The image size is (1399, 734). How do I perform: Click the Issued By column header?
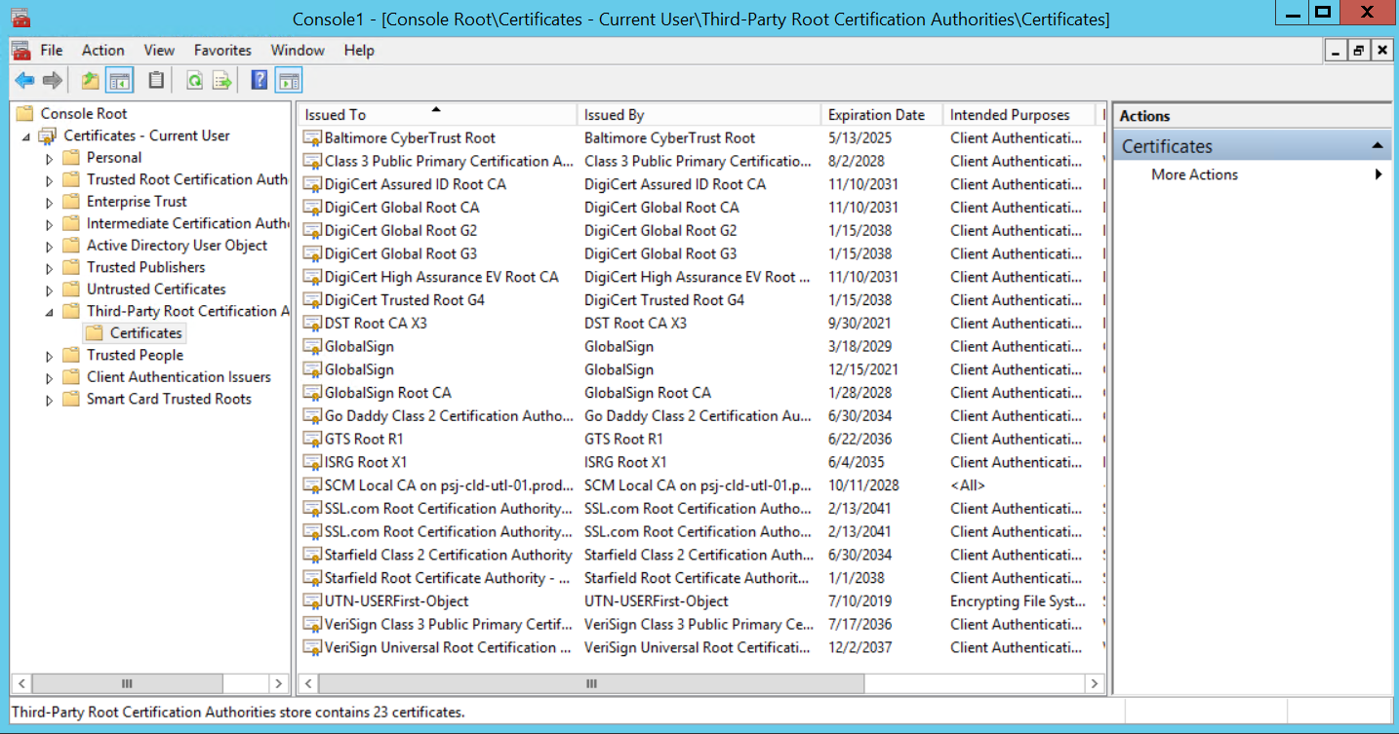click(x=615, y=115)
